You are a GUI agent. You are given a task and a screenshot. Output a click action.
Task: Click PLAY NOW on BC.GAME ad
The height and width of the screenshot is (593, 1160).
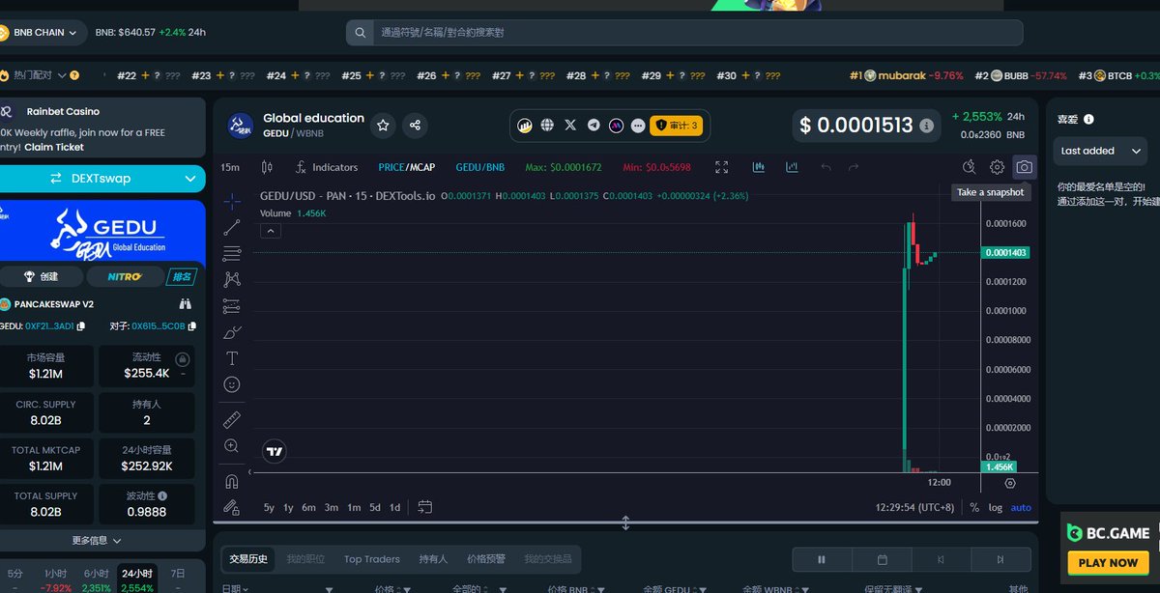click(1108, 562)
